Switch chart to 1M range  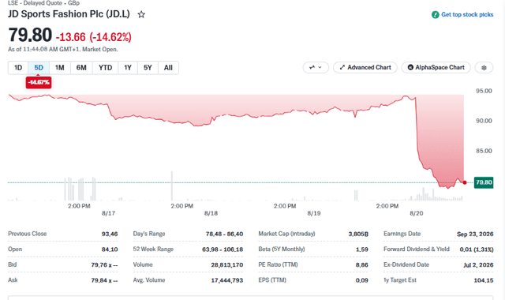click(60, 68)
